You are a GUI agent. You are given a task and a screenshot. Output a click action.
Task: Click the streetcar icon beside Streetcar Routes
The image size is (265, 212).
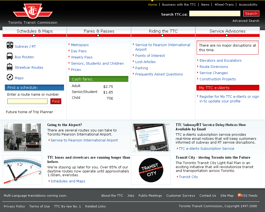click(10, 67)
